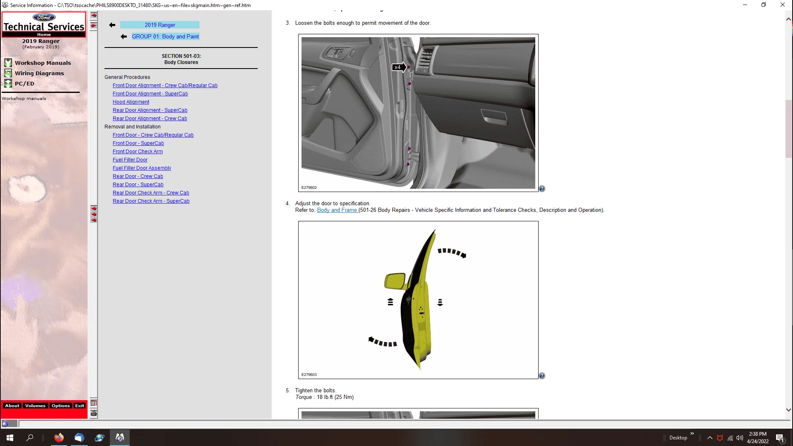Click the taskbar clock showing 2:38 PM
Viewport: 793px width, 446px height.
coord(757,438)
